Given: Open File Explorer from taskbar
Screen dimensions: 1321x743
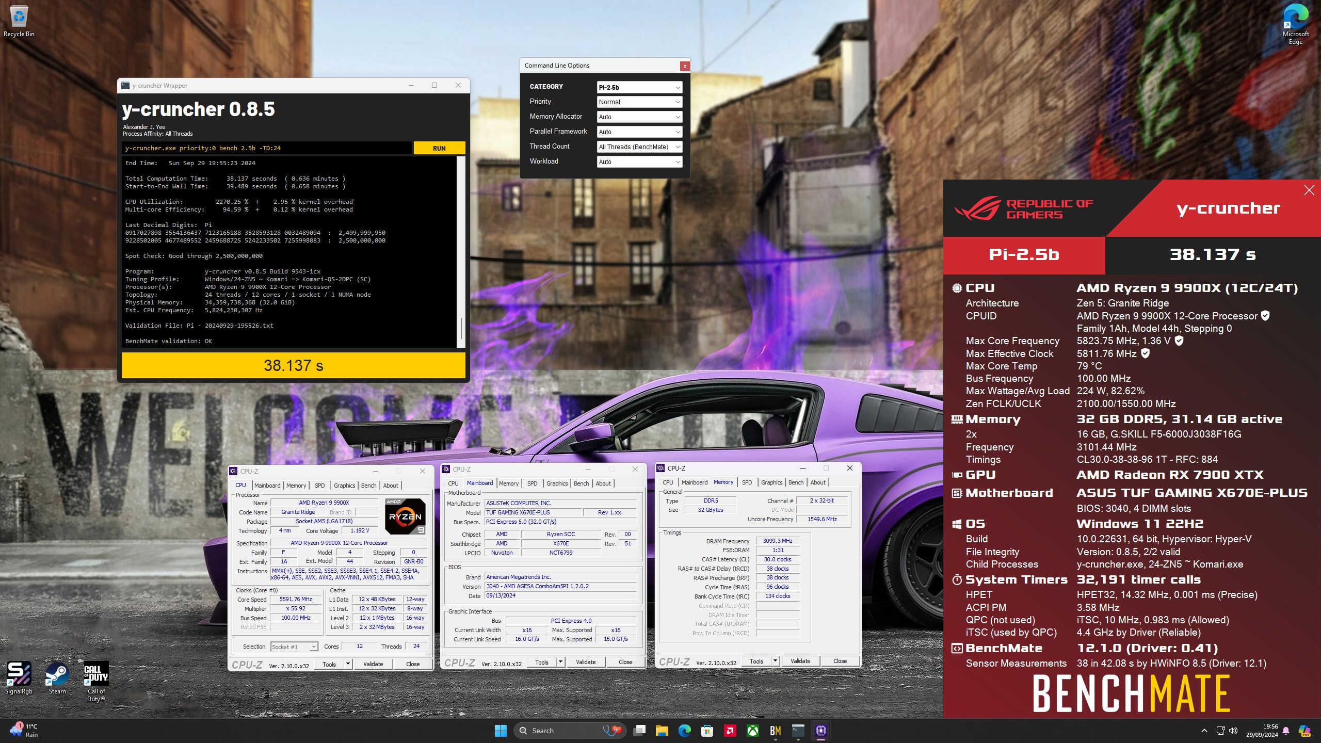Looking at the screenshot, I should [662, 731].
